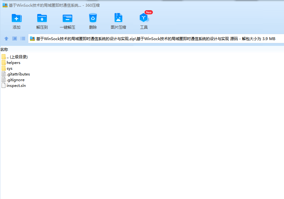Switch to thumbnail icon view mode
The height and width of the screenshot is (199, 284).
coord(15,39)
